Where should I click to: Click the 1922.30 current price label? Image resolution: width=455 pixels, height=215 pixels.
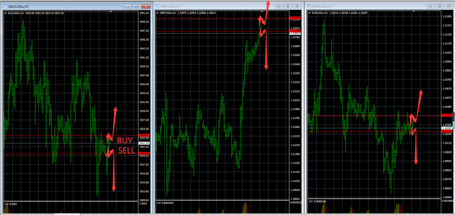click(x=144, y=143)
